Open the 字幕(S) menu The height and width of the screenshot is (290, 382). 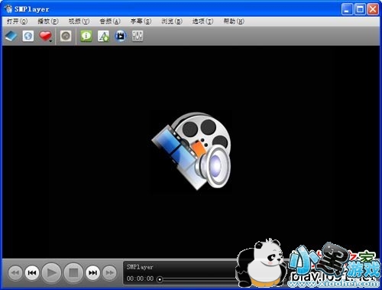(x=141, y=21)
